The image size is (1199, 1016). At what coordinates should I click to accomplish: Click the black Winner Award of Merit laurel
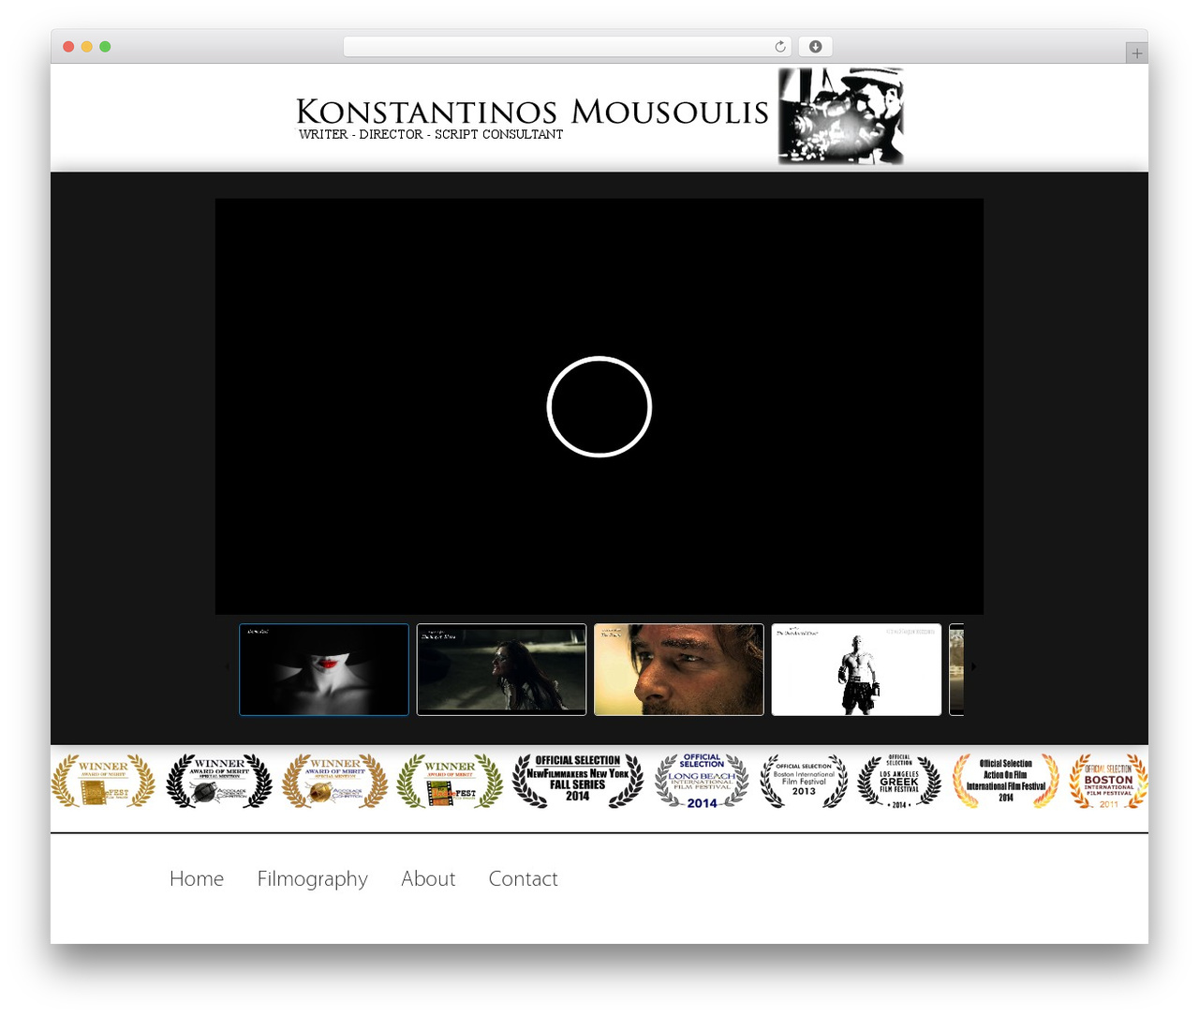click(219, 781)
